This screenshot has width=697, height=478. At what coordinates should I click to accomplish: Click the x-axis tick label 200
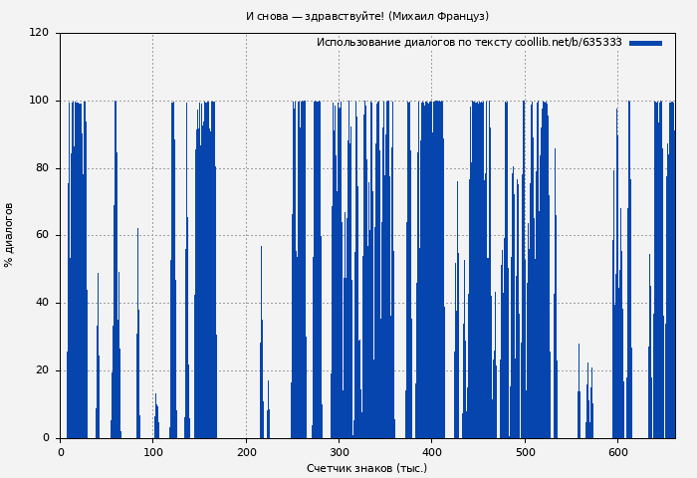pos(246,452)
